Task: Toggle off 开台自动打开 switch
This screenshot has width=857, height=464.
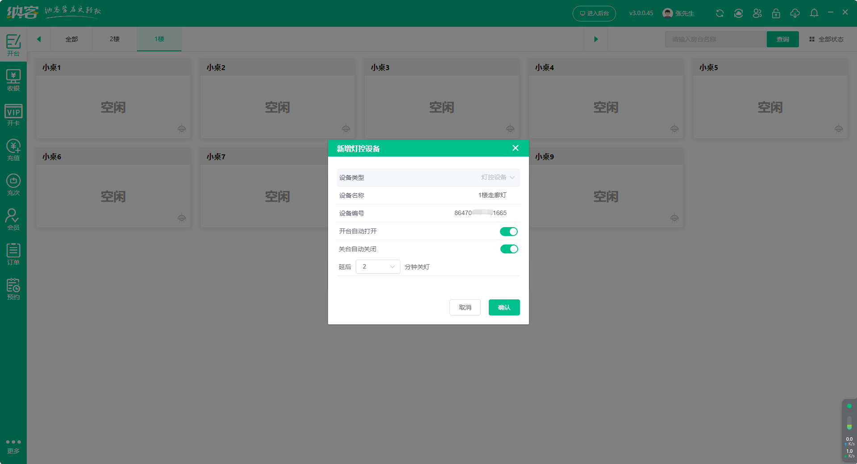Action: point(508,231)
